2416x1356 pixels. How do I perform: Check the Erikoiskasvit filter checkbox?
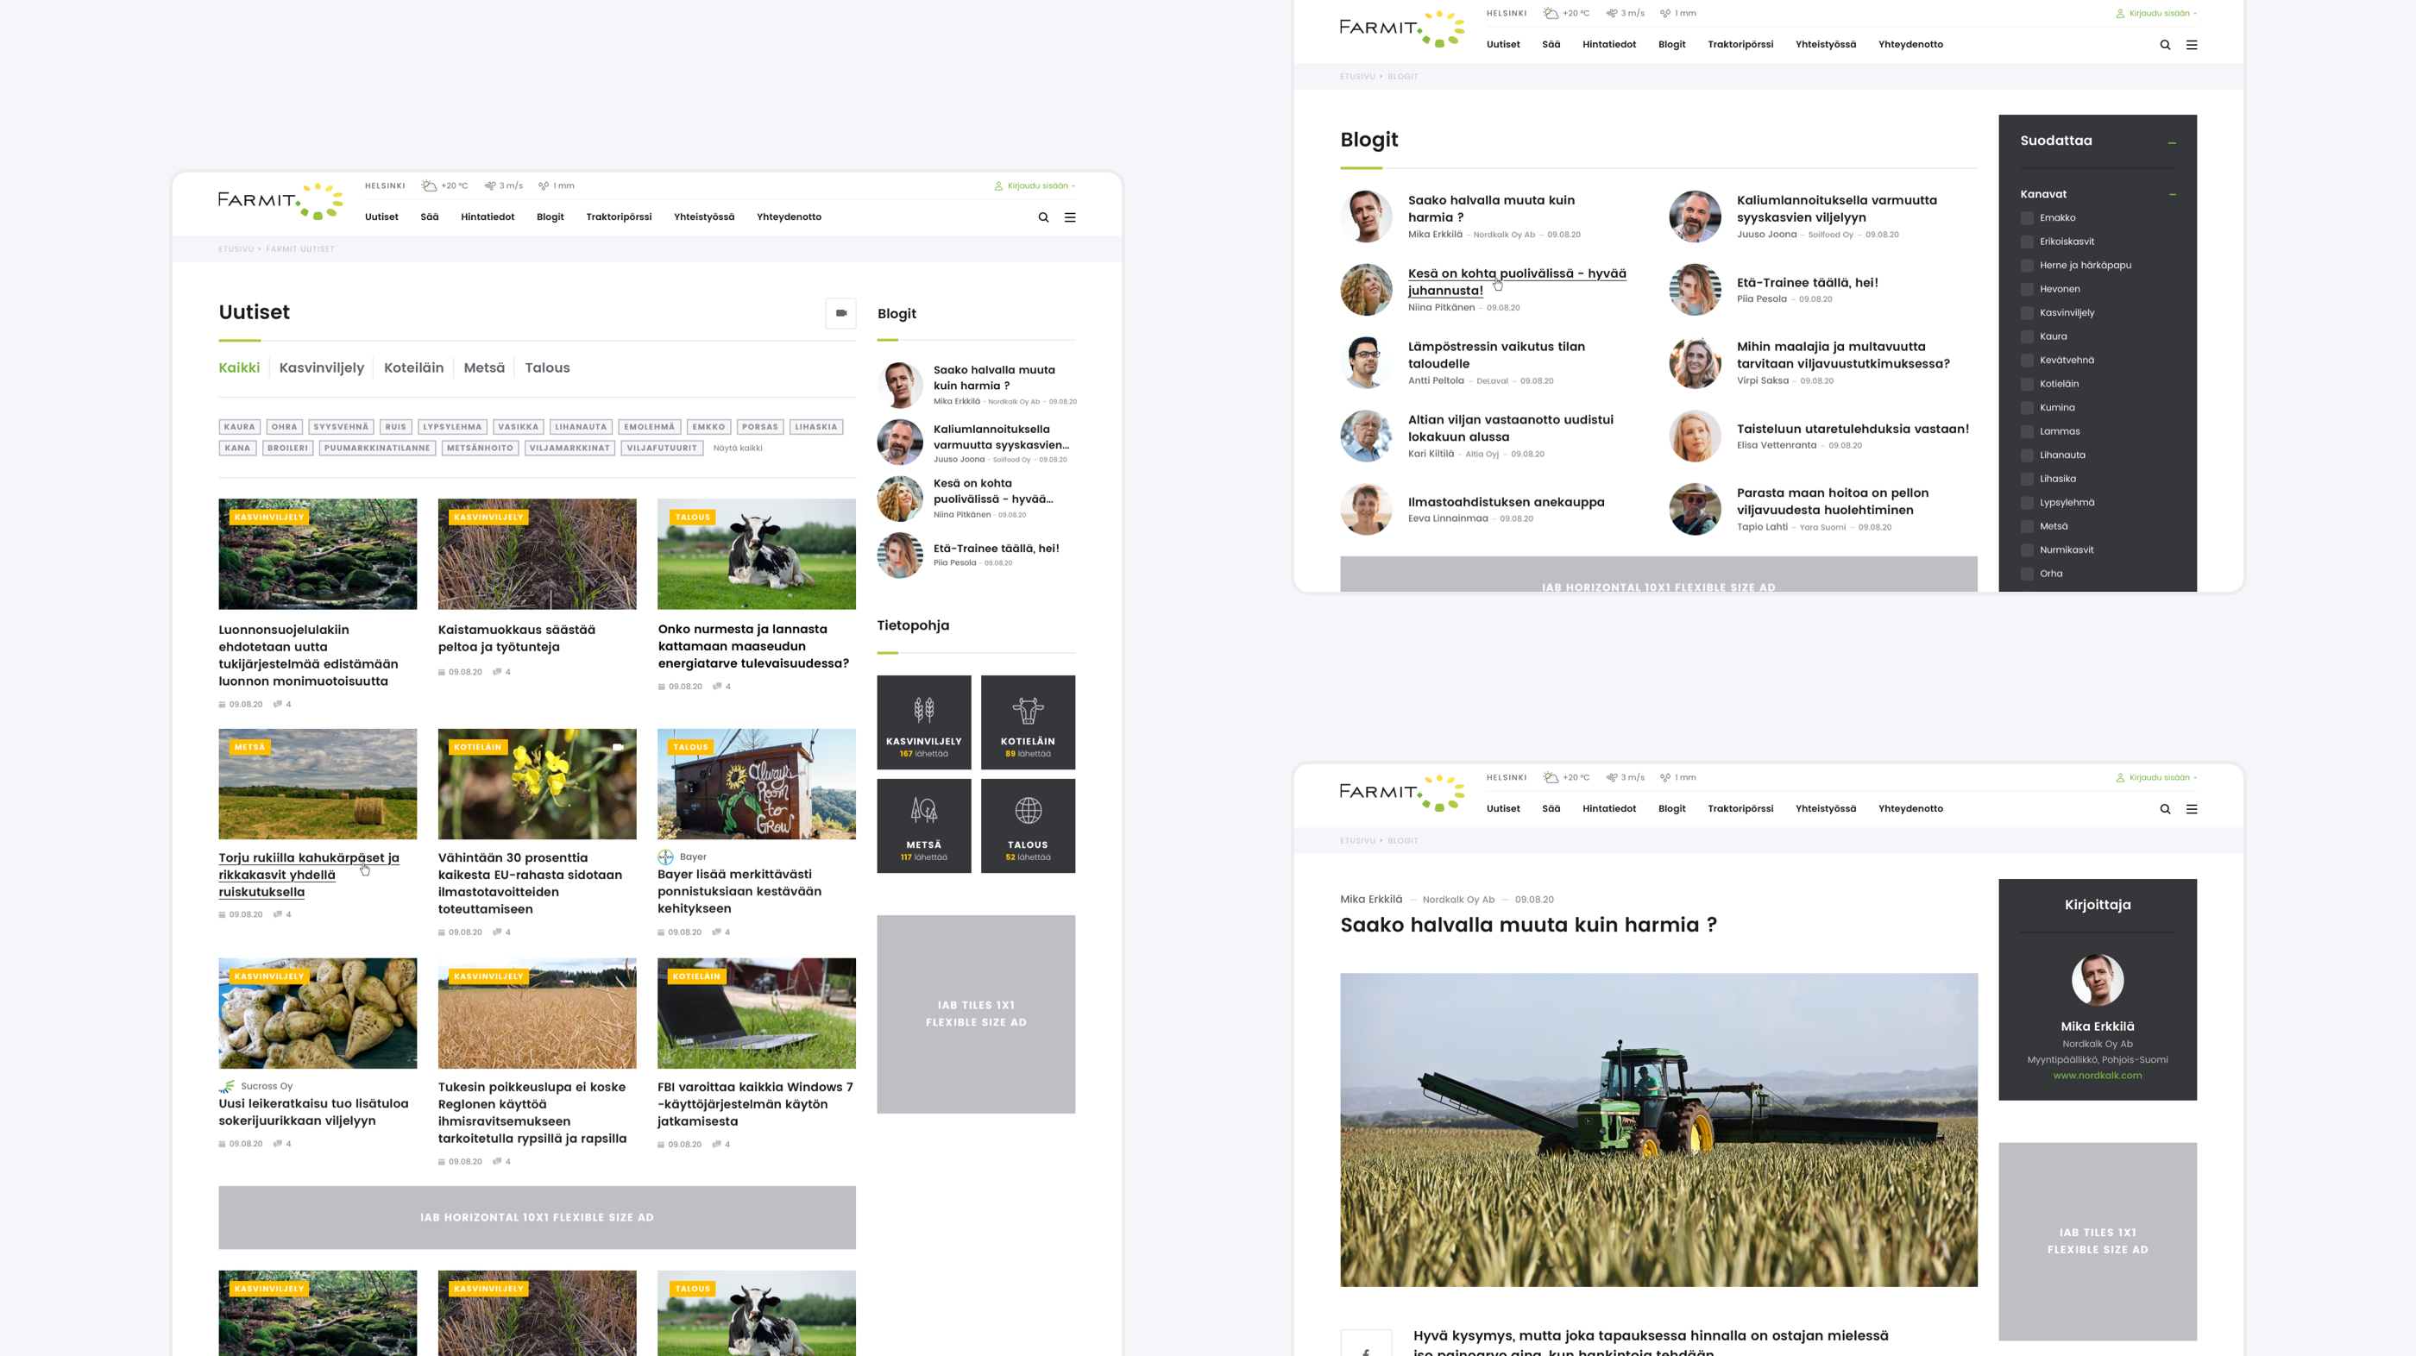(2027, 242)
